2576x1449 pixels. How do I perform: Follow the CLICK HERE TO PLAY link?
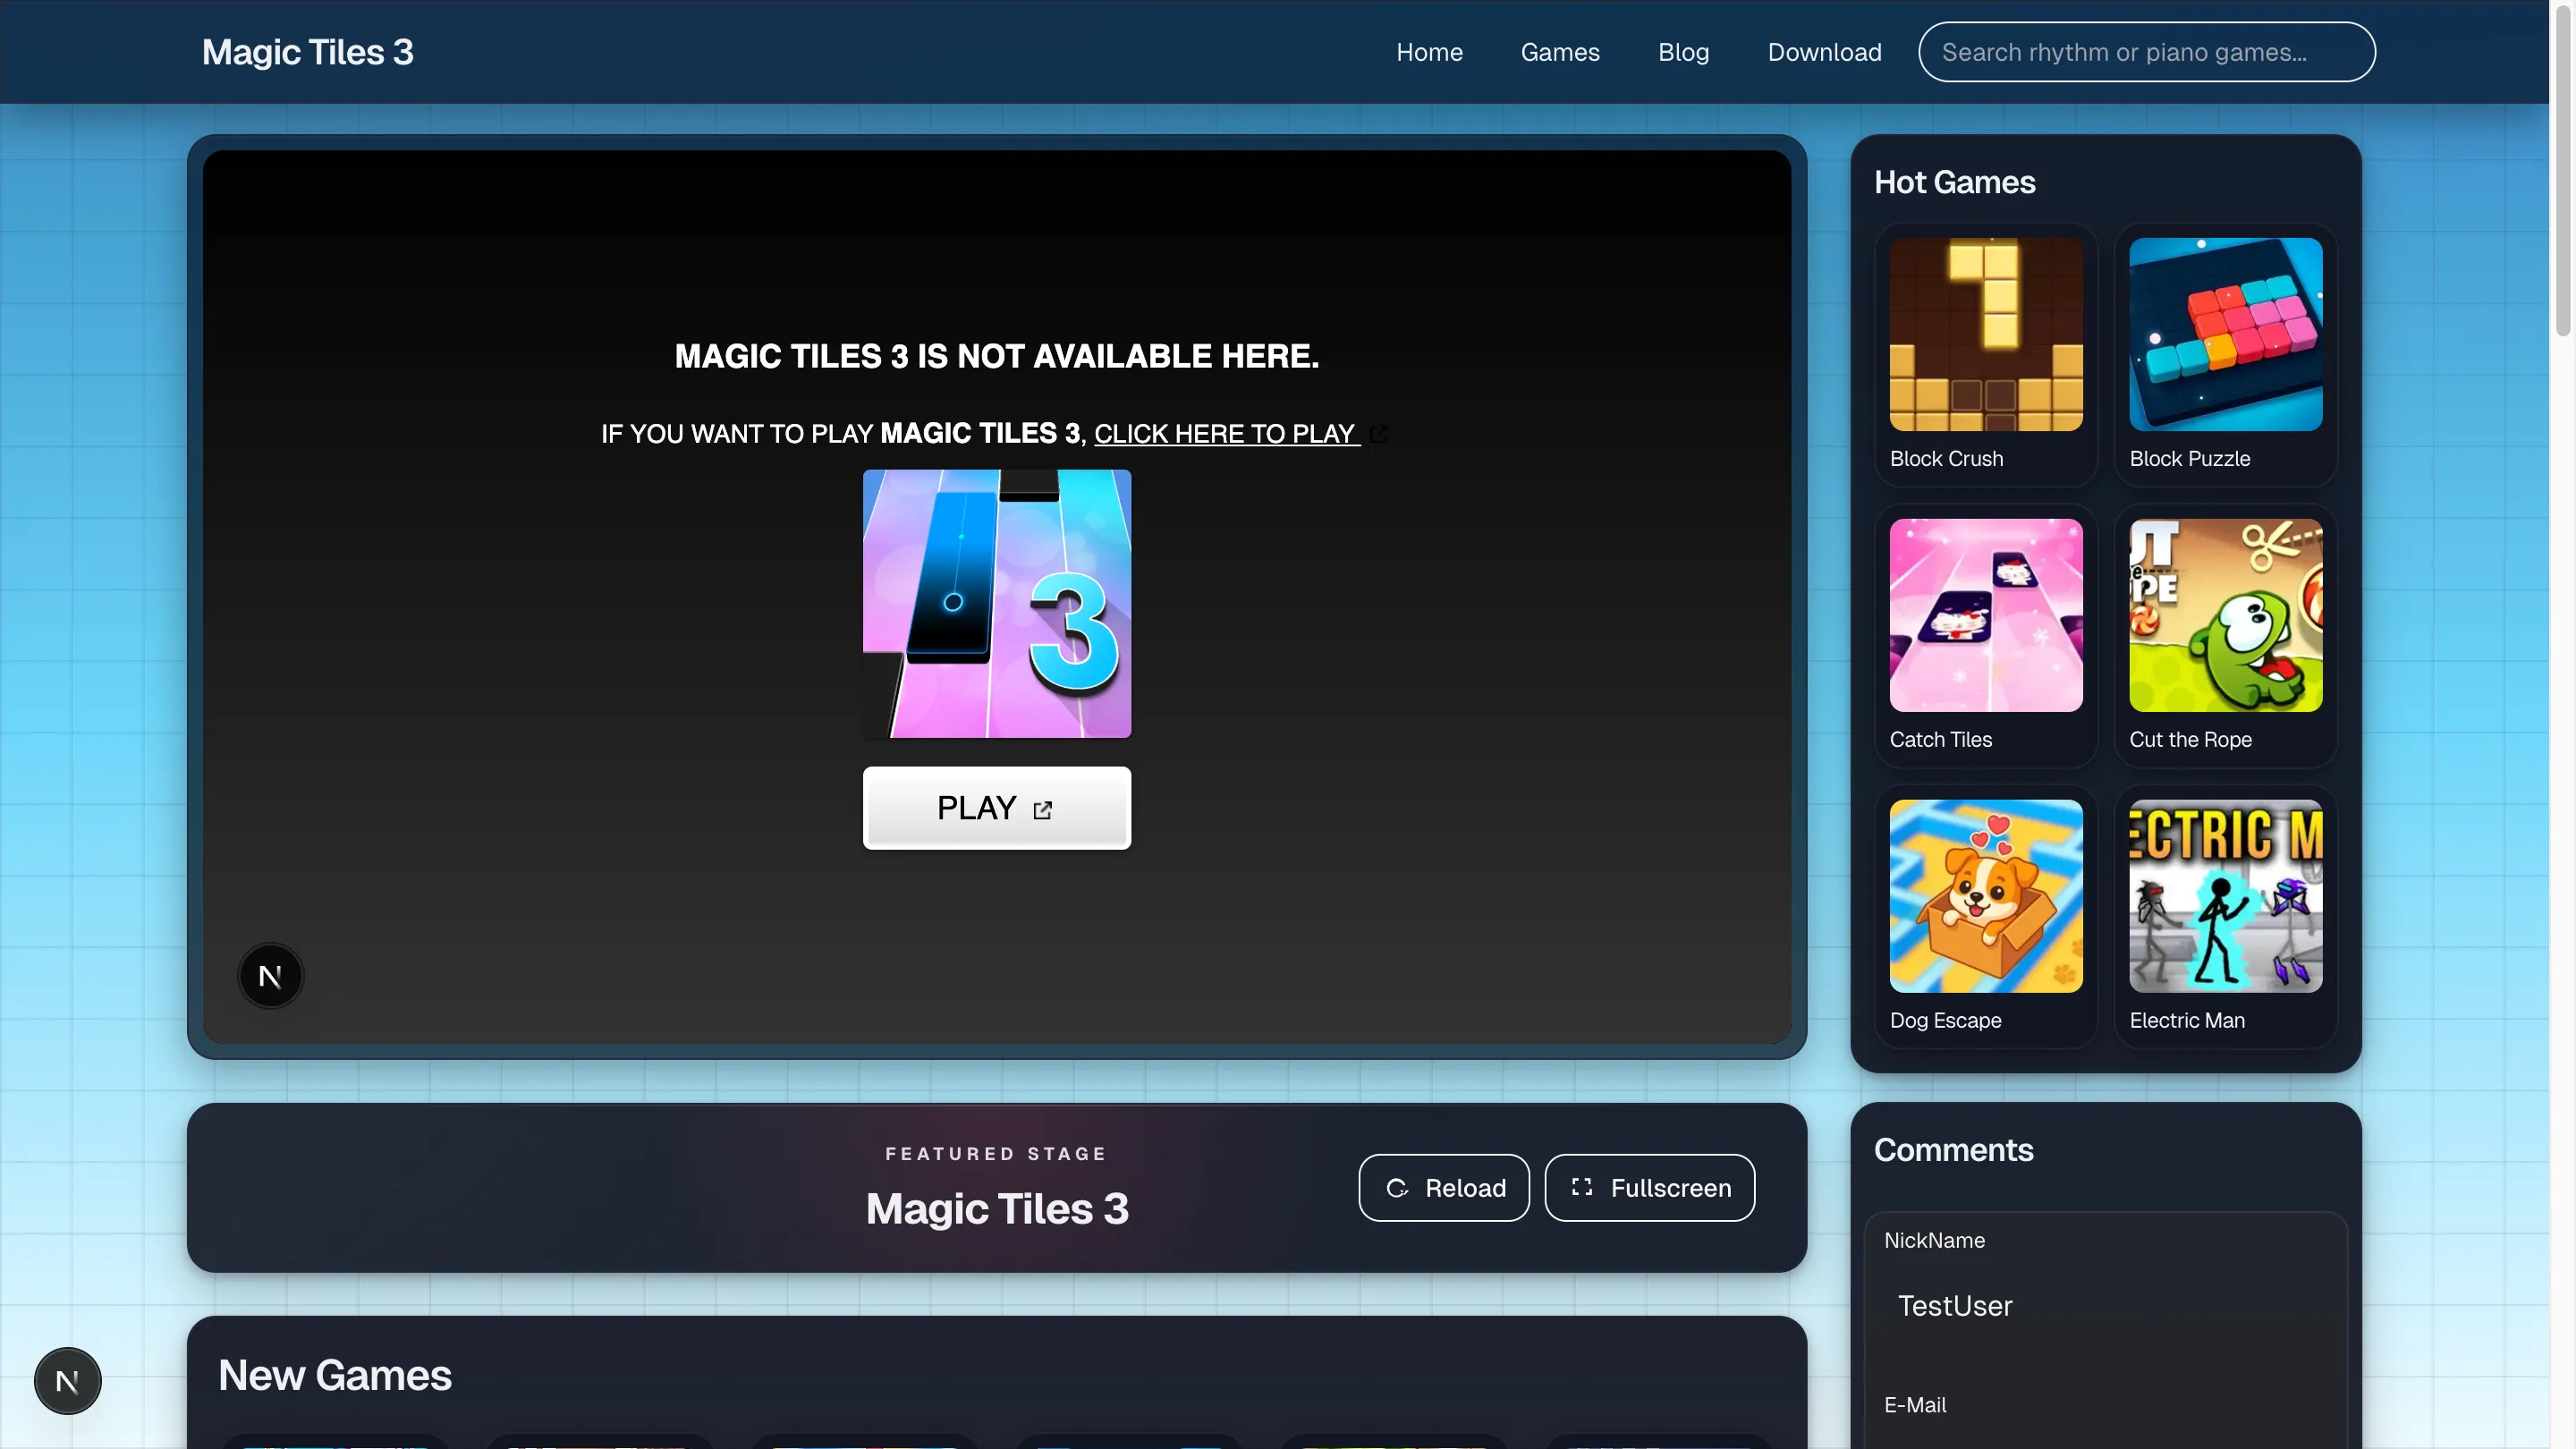[1226, 434]
